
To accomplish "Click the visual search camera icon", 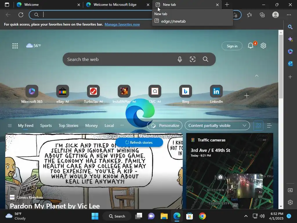I will coord(193,59).
